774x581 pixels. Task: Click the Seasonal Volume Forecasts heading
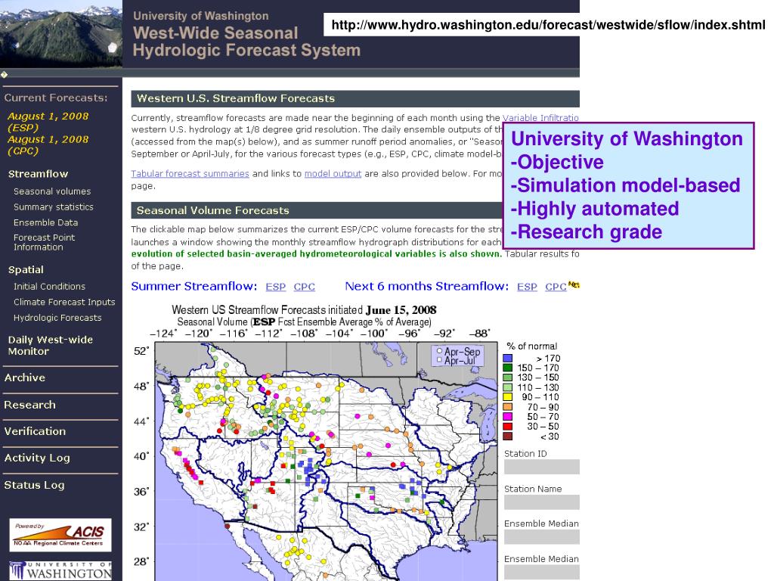212,210
